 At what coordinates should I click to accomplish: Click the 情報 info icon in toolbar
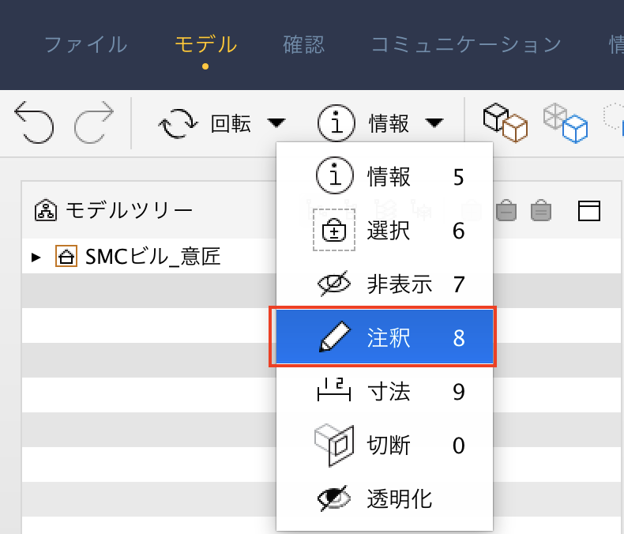click(336, 123)
